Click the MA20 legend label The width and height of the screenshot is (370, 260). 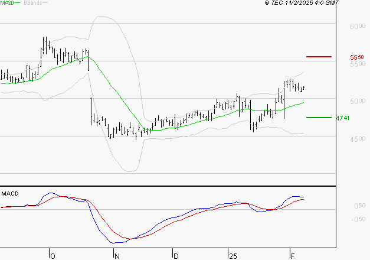7,3
